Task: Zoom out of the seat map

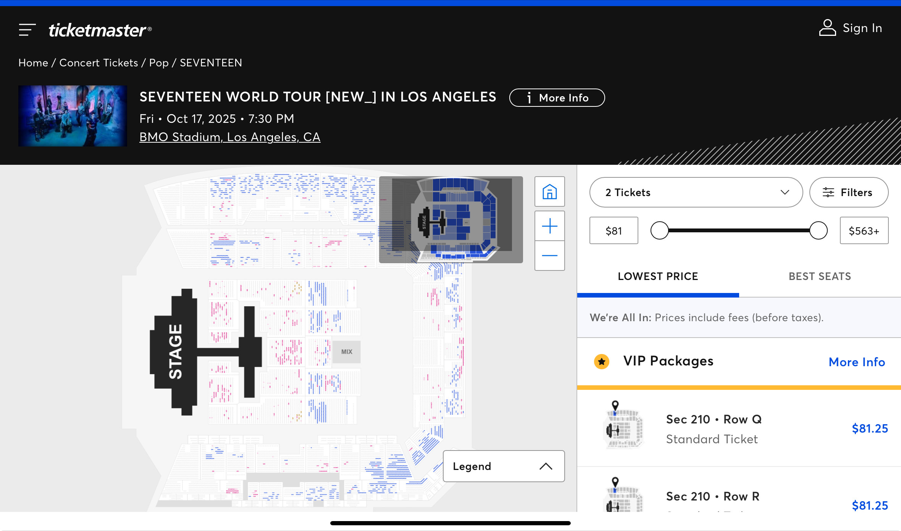Action: (549, 256)
